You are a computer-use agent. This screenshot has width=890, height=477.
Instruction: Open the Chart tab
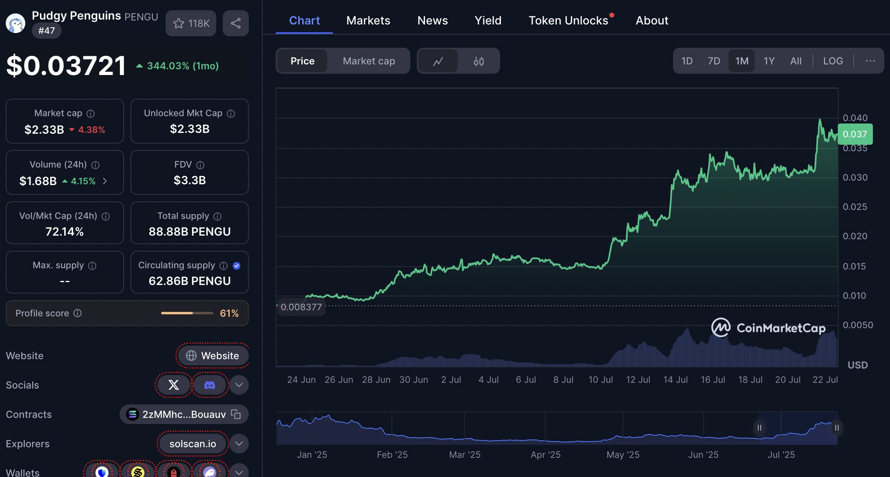[x=304, y=20]
